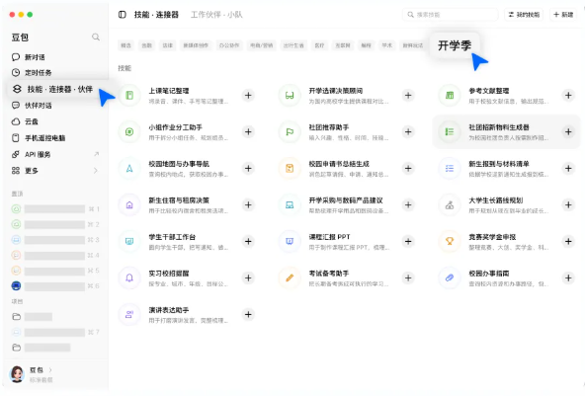
Task: Open the 竞赛奖学金申报 trophy icon
Action: 450,242
